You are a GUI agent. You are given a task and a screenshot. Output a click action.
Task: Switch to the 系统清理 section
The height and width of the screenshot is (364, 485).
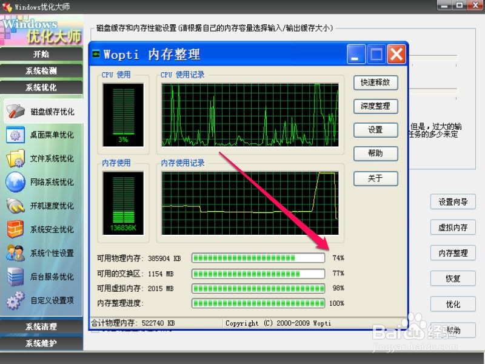(x=41, y=326)
